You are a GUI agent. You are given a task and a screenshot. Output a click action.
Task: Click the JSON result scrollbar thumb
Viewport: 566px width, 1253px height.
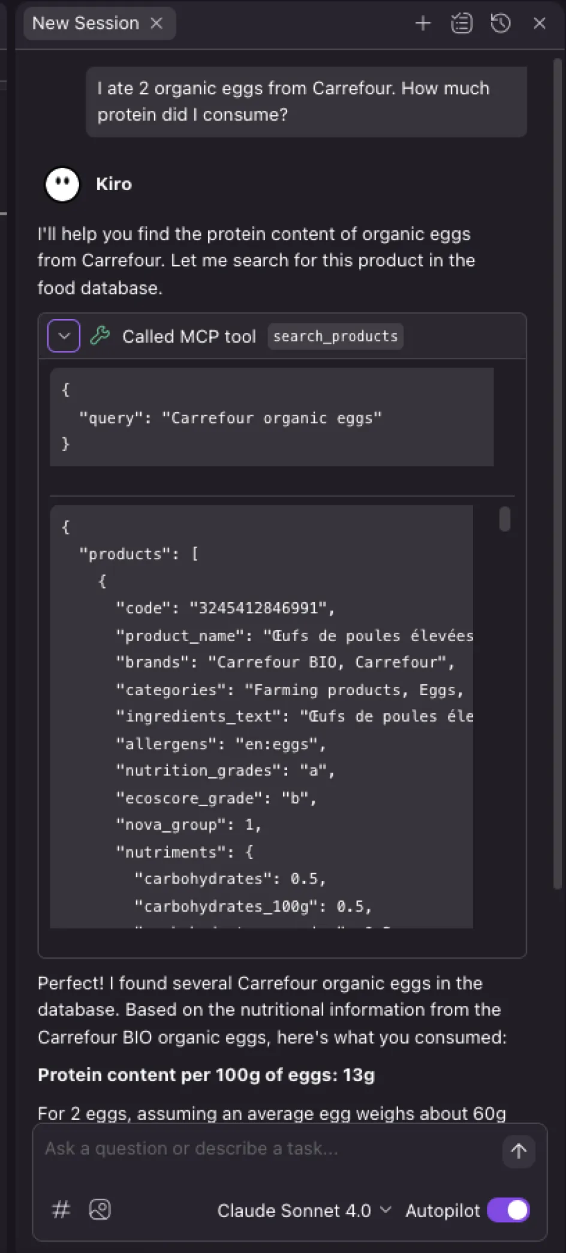(x=505, y=519)
